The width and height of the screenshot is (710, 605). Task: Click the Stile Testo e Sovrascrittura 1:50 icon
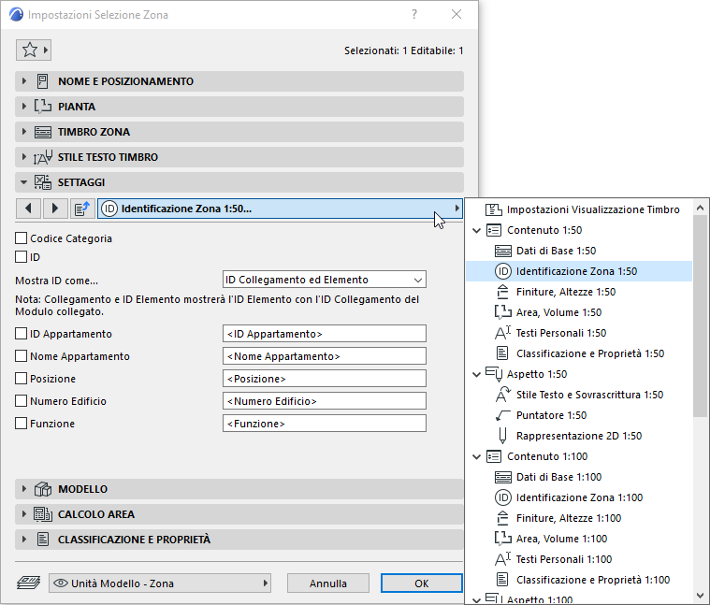point(503,395)
